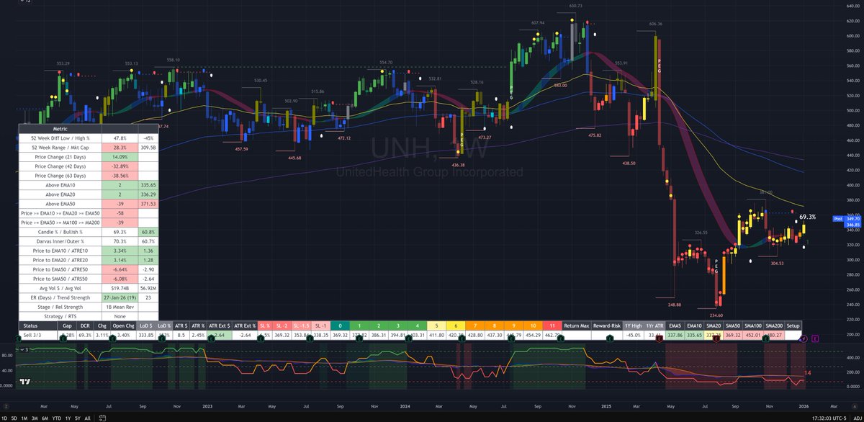Click the 337.86 EMA5 value
This screenshot has height=422, width=864.
coord(676,336)
